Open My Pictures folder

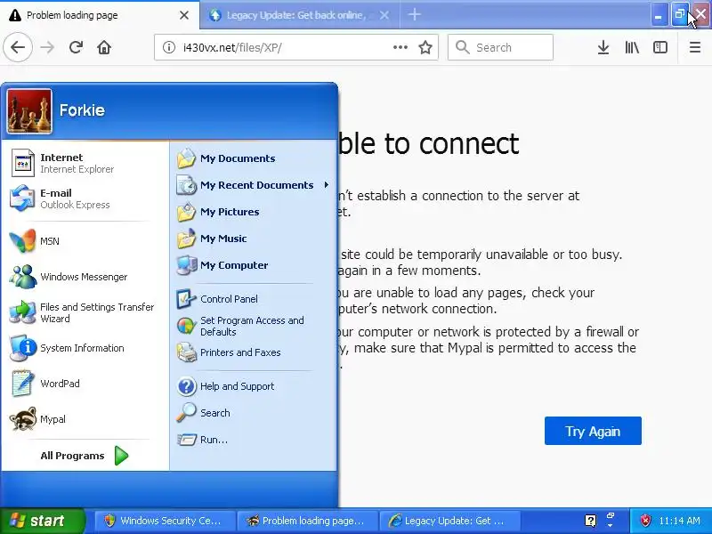pyautogui.click(x=254, y=212)
